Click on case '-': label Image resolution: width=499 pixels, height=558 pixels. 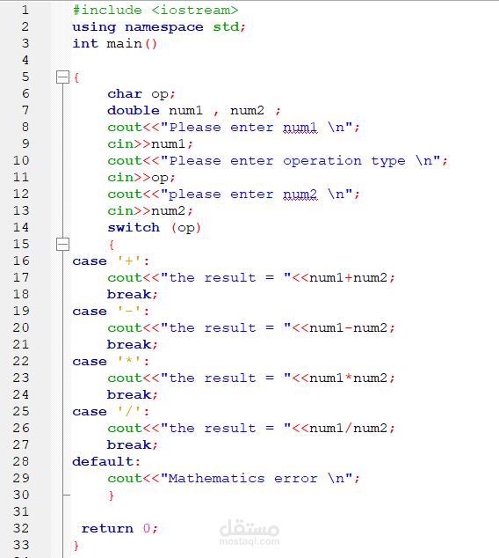[x=111, y=312]
